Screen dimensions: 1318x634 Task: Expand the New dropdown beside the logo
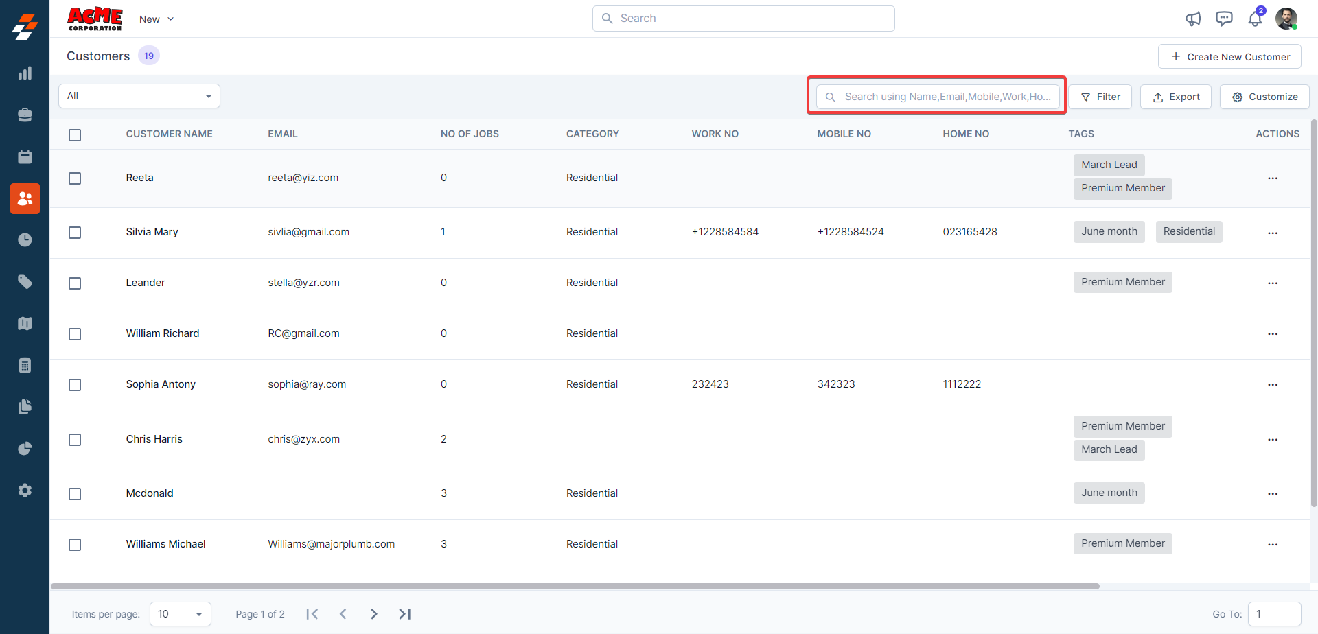[x=157, y=19]
